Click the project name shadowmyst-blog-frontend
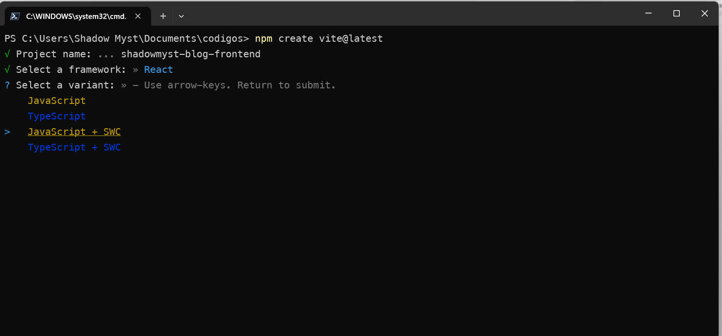 [191, 54]
